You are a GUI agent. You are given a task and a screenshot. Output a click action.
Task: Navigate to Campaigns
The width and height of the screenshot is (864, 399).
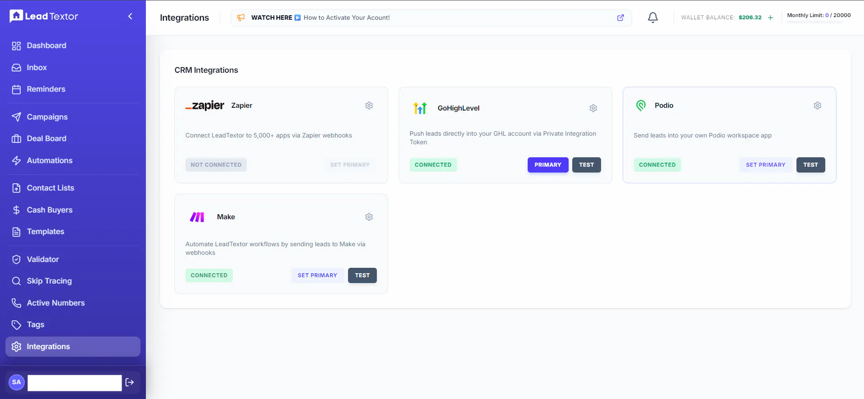click(73, 117)
